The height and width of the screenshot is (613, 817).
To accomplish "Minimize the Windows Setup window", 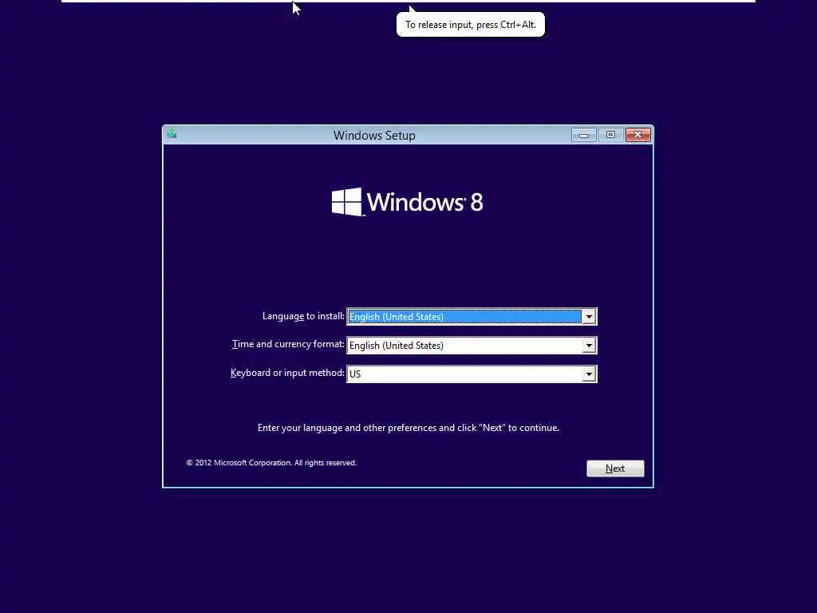I will pyautogui.click(x=583, y=135).
